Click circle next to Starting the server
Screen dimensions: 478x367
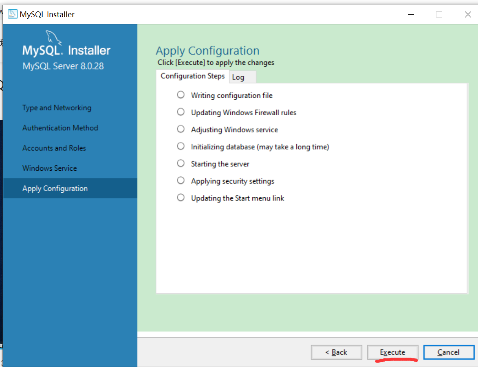tap(181, 163)
